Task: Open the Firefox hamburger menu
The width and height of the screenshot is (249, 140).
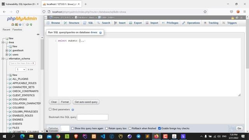Action: pyautogui.click(x=245, y=12)
